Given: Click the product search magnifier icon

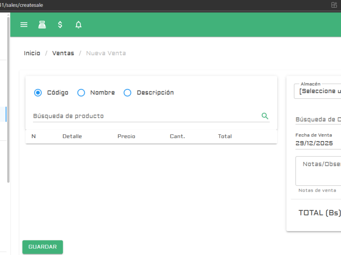Looking at the screenshot, I should coord(265,116).
